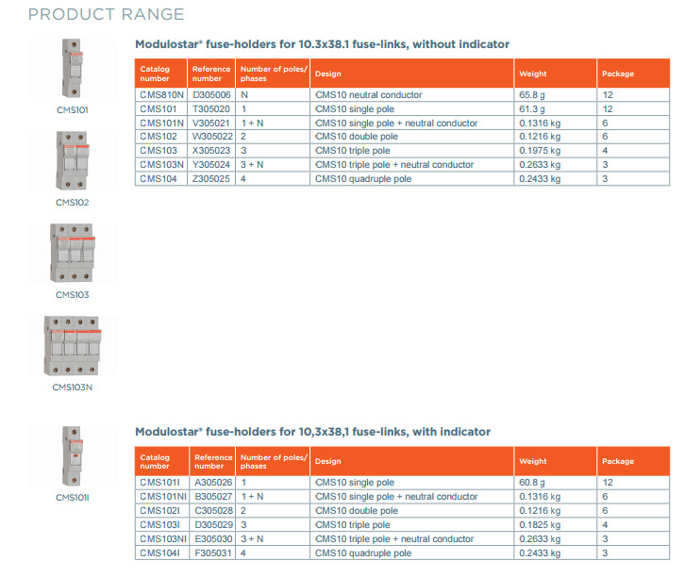The width and height of the screenshot is (685, 577).
Task: Click the CMS103N fuse-holder product image
Action: click(x=73, y=346)
